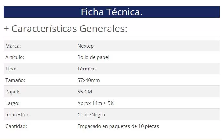Select the Nextep brand value

[x=86, y=46]
